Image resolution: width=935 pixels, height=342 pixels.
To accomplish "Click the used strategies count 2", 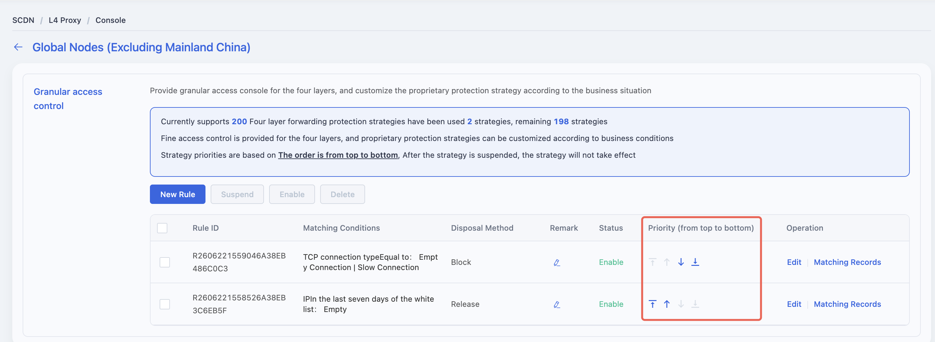I will (x=469, y=121).
